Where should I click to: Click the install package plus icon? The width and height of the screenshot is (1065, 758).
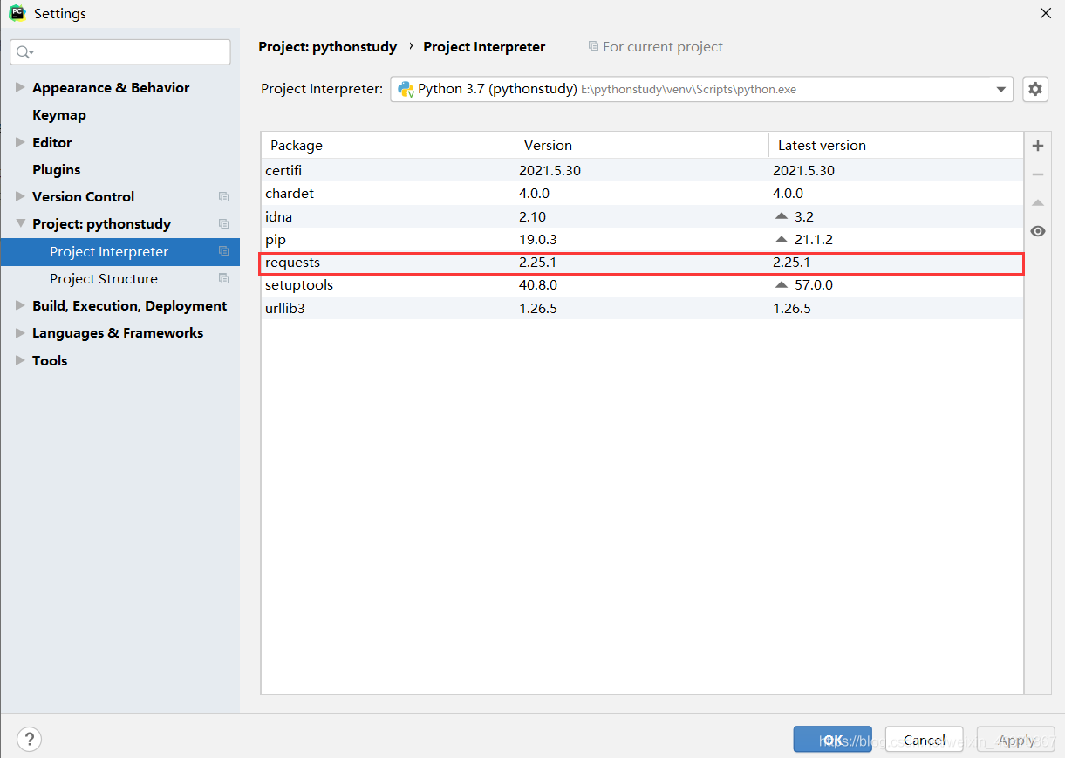point(1037,146)
